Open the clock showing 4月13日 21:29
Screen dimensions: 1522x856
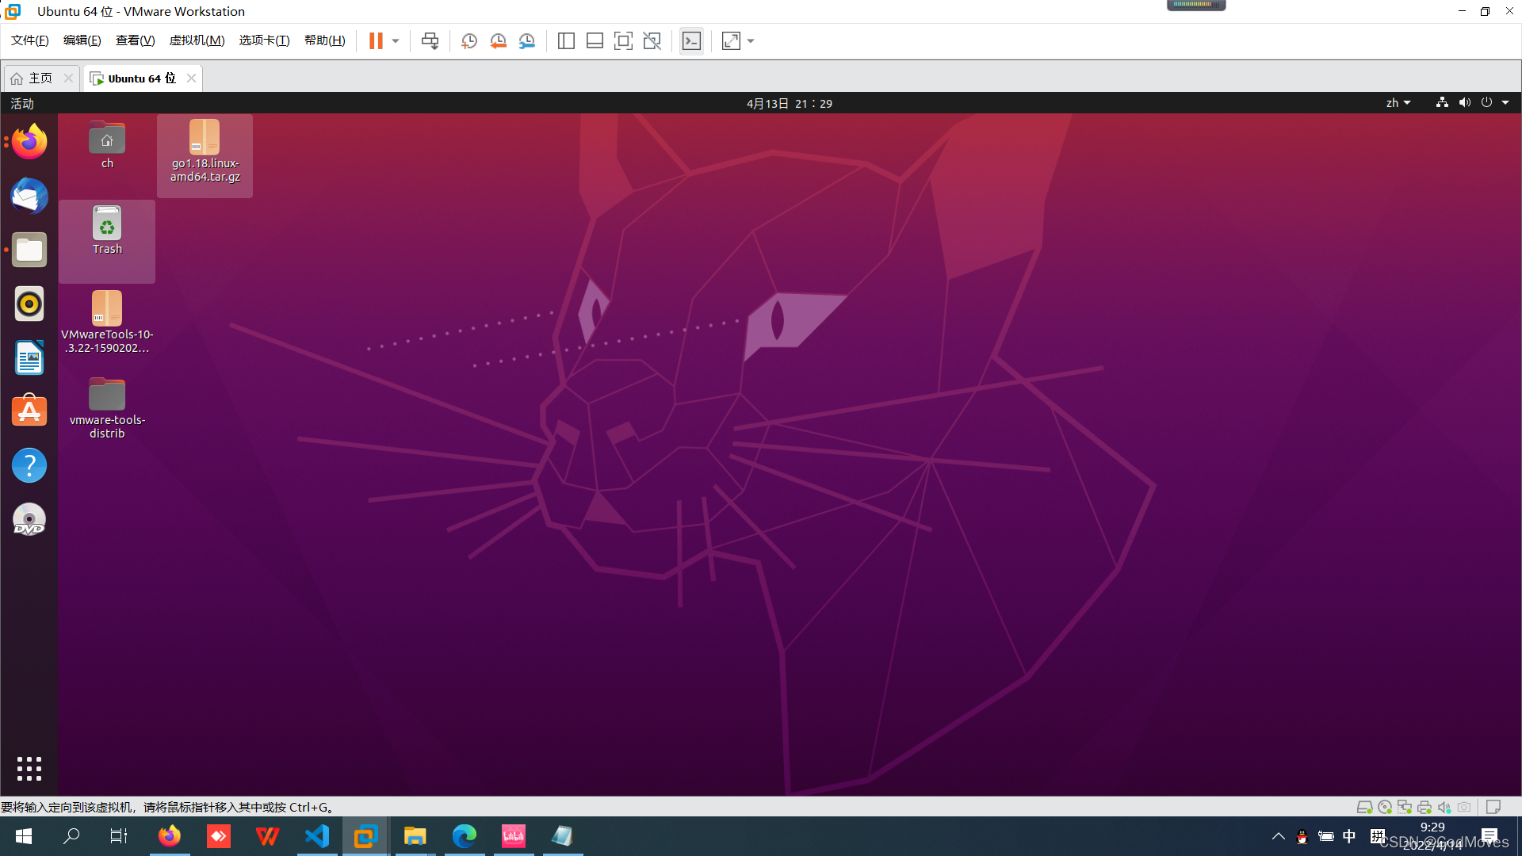click(x=789, y=104)
